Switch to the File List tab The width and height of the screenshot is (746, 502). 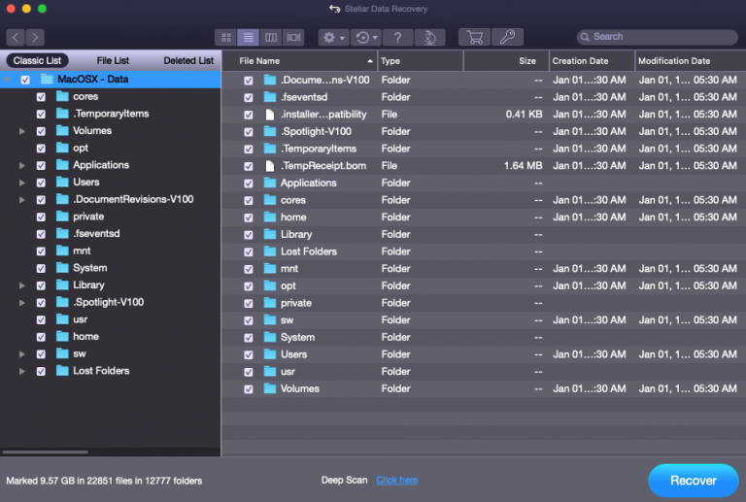tap(113, 60)
